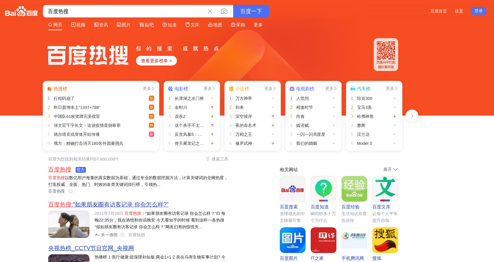Open the 更多 tab menu
This screenshot has height=262, width=494.
[258, 25]
